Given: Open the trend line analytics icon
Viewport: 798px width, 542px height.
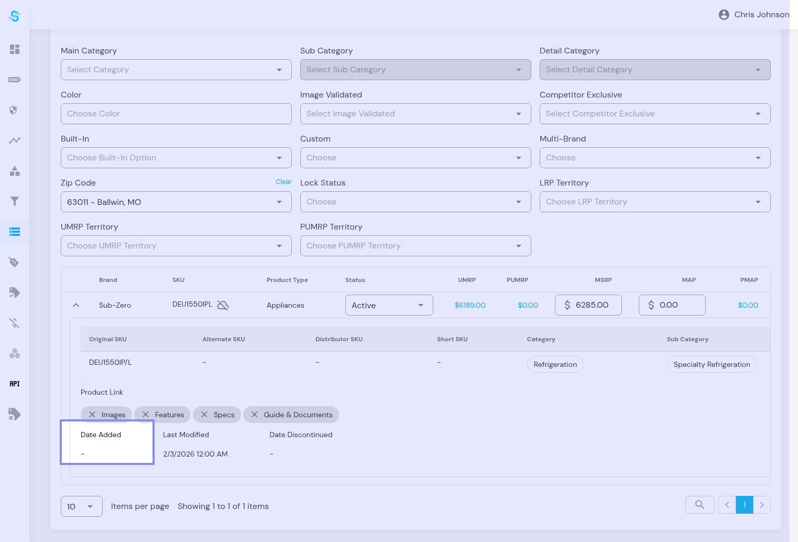Looking at the screenshot, I should [15, 140].
